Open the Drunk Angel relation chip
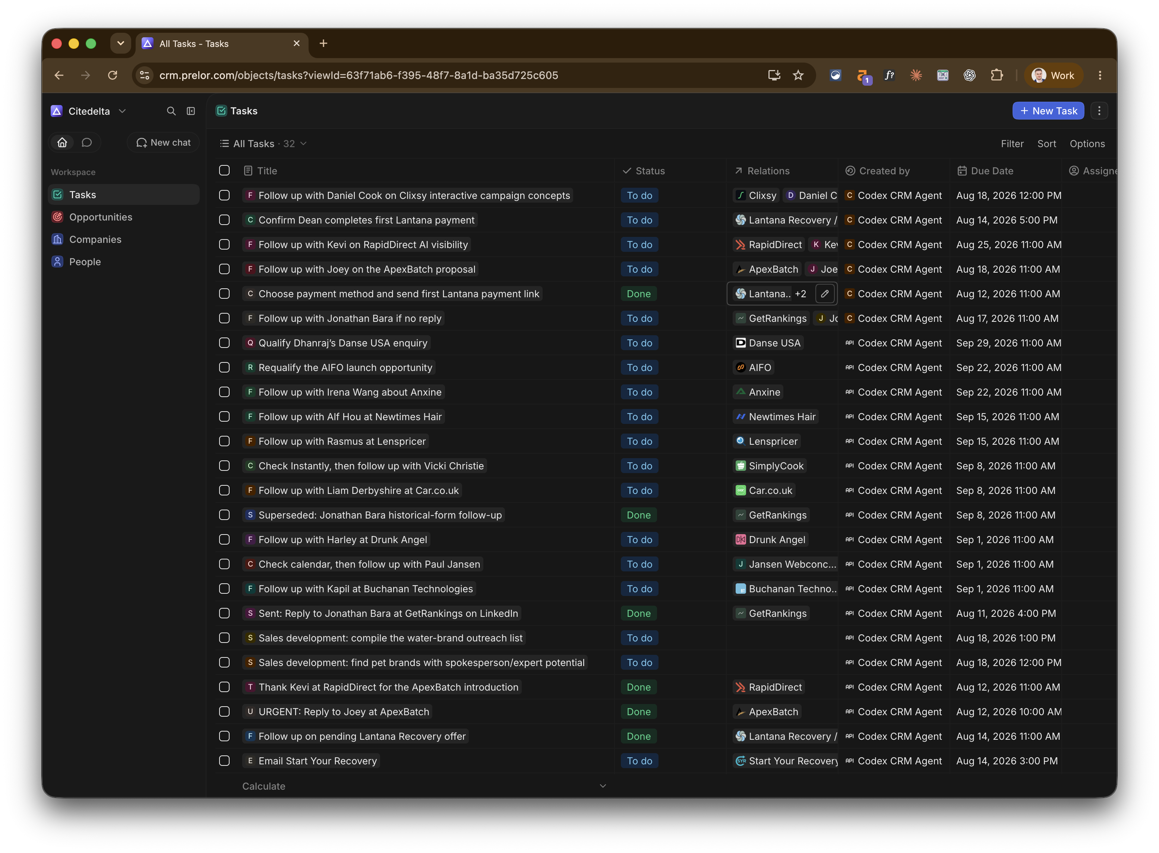The image size is (1159, 853). coord(770,540)
